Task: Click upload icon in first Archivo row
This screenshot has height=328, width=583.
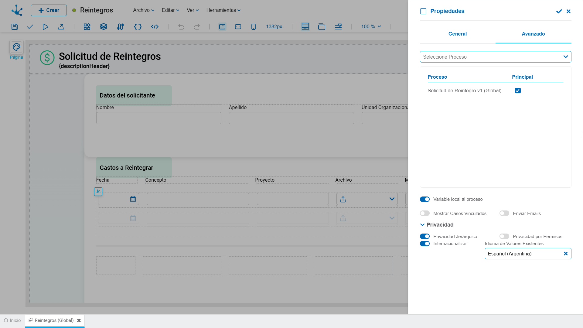Action: [x=343, y=199]
